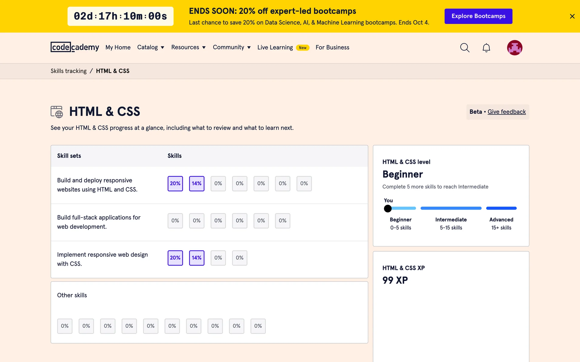Open the Give feedback link
This screenshot has width=580, height=362.
pos(507,112)
